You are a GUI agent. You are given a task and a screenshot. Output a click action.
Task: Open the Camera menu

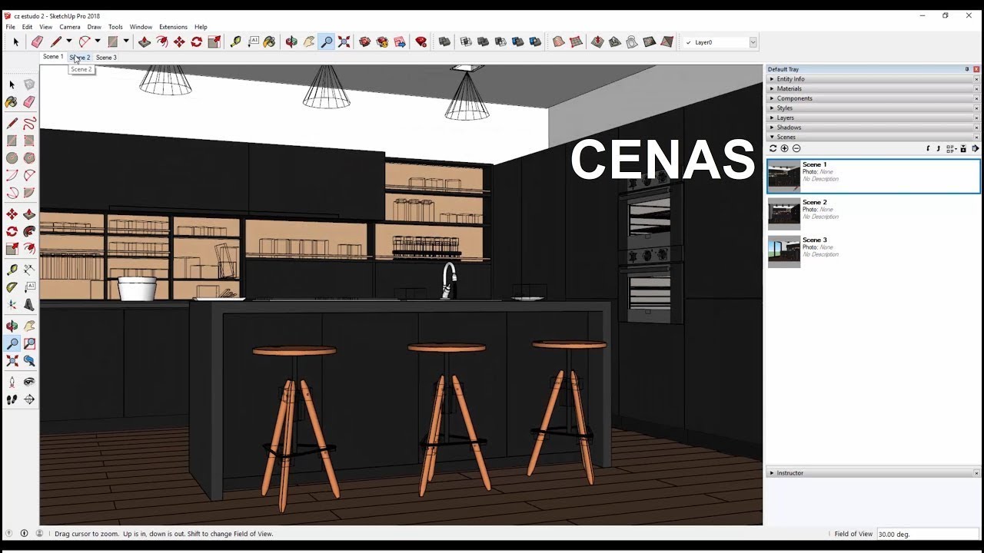[x=70, y=27]
